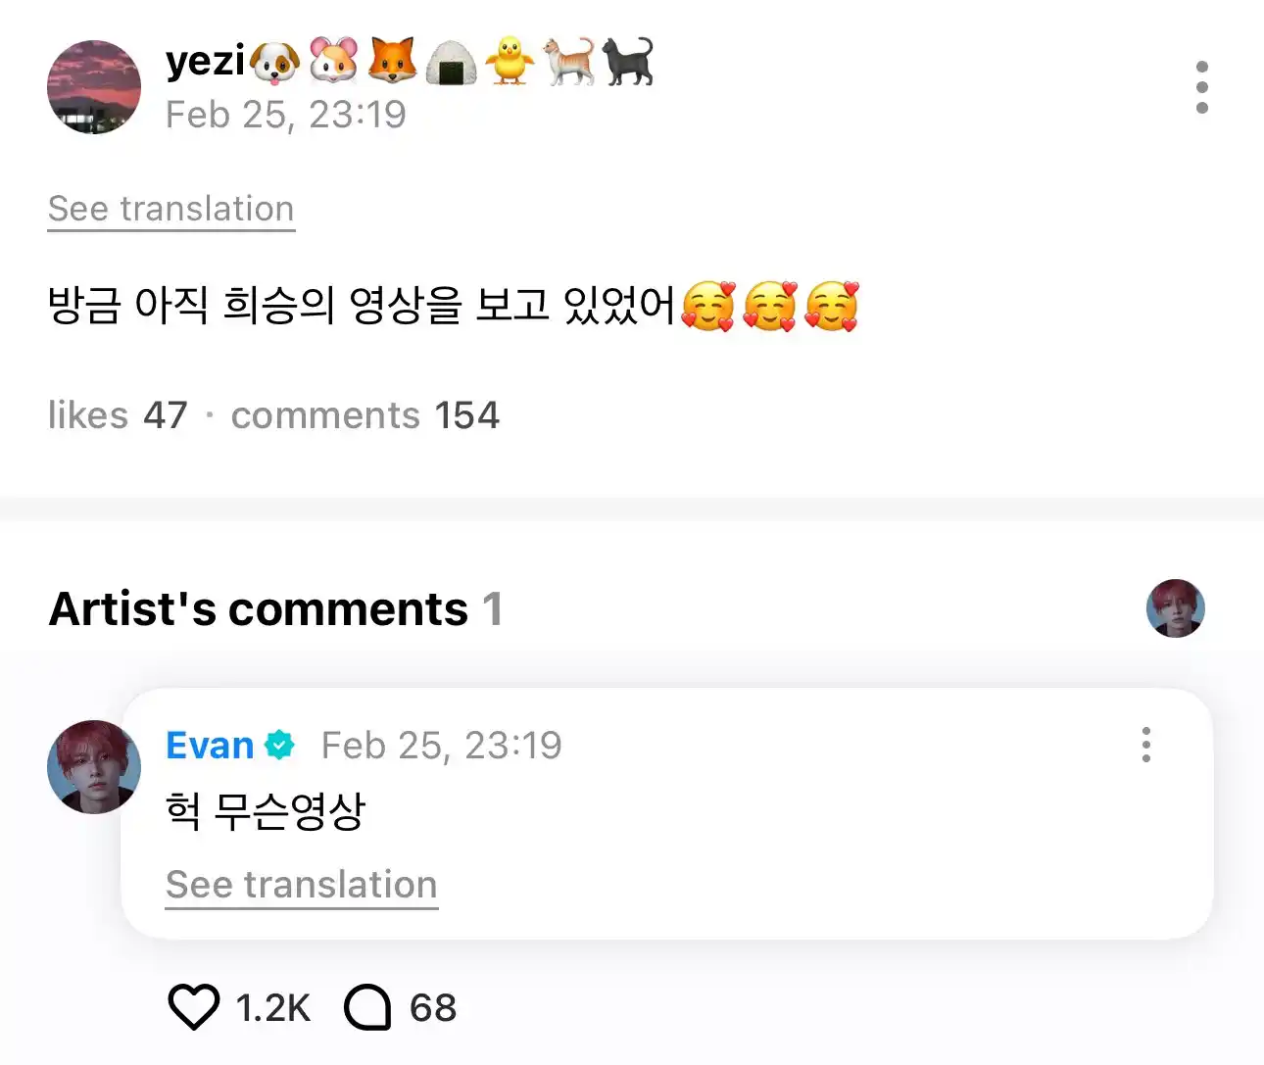The image size is (1264, 1065).
Task: Click the 68 replies count
Action: [433, 1008]
